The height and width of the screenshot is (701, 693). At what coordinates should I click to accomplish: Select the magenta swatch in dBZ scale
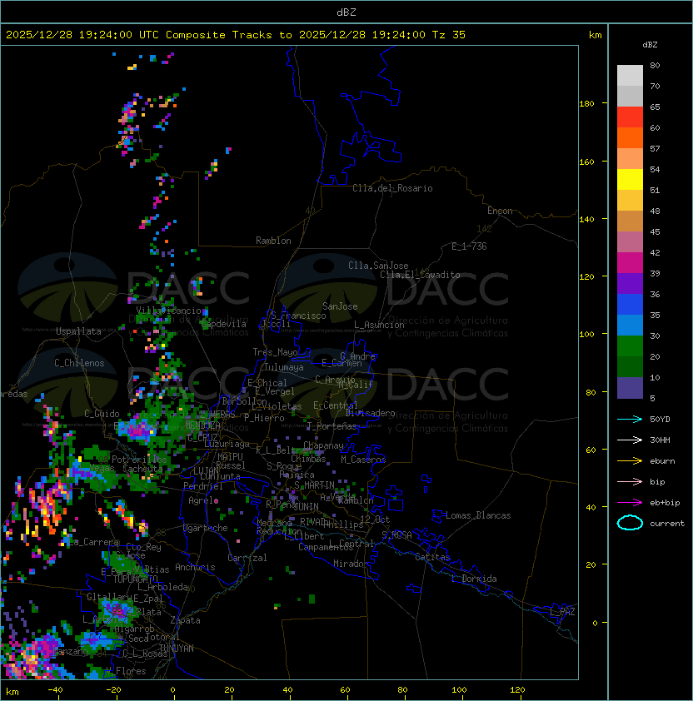pyautogui.click(x=630, y=263)
